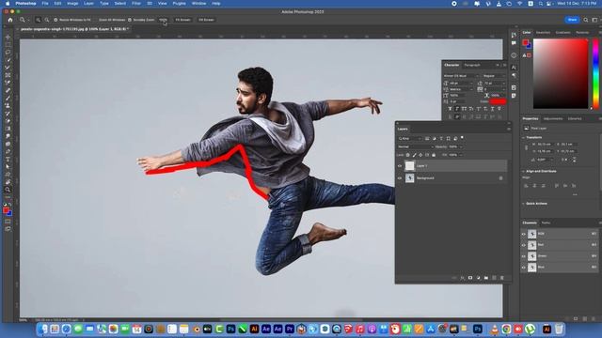Click the hue spectrum slider
This screenshot has height=338, width=602.
pos(595,73)
